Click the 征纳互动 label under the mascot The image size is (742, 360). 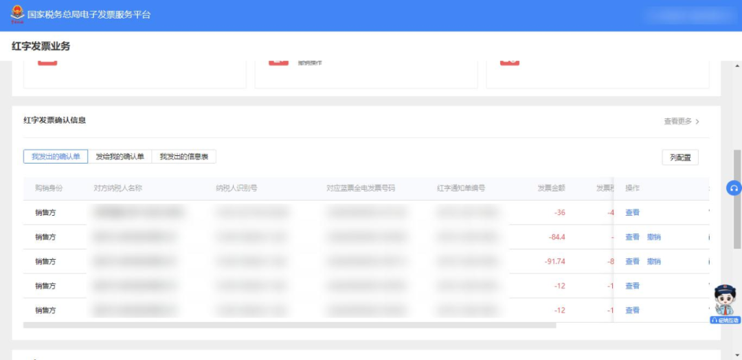tap(726, 320)
